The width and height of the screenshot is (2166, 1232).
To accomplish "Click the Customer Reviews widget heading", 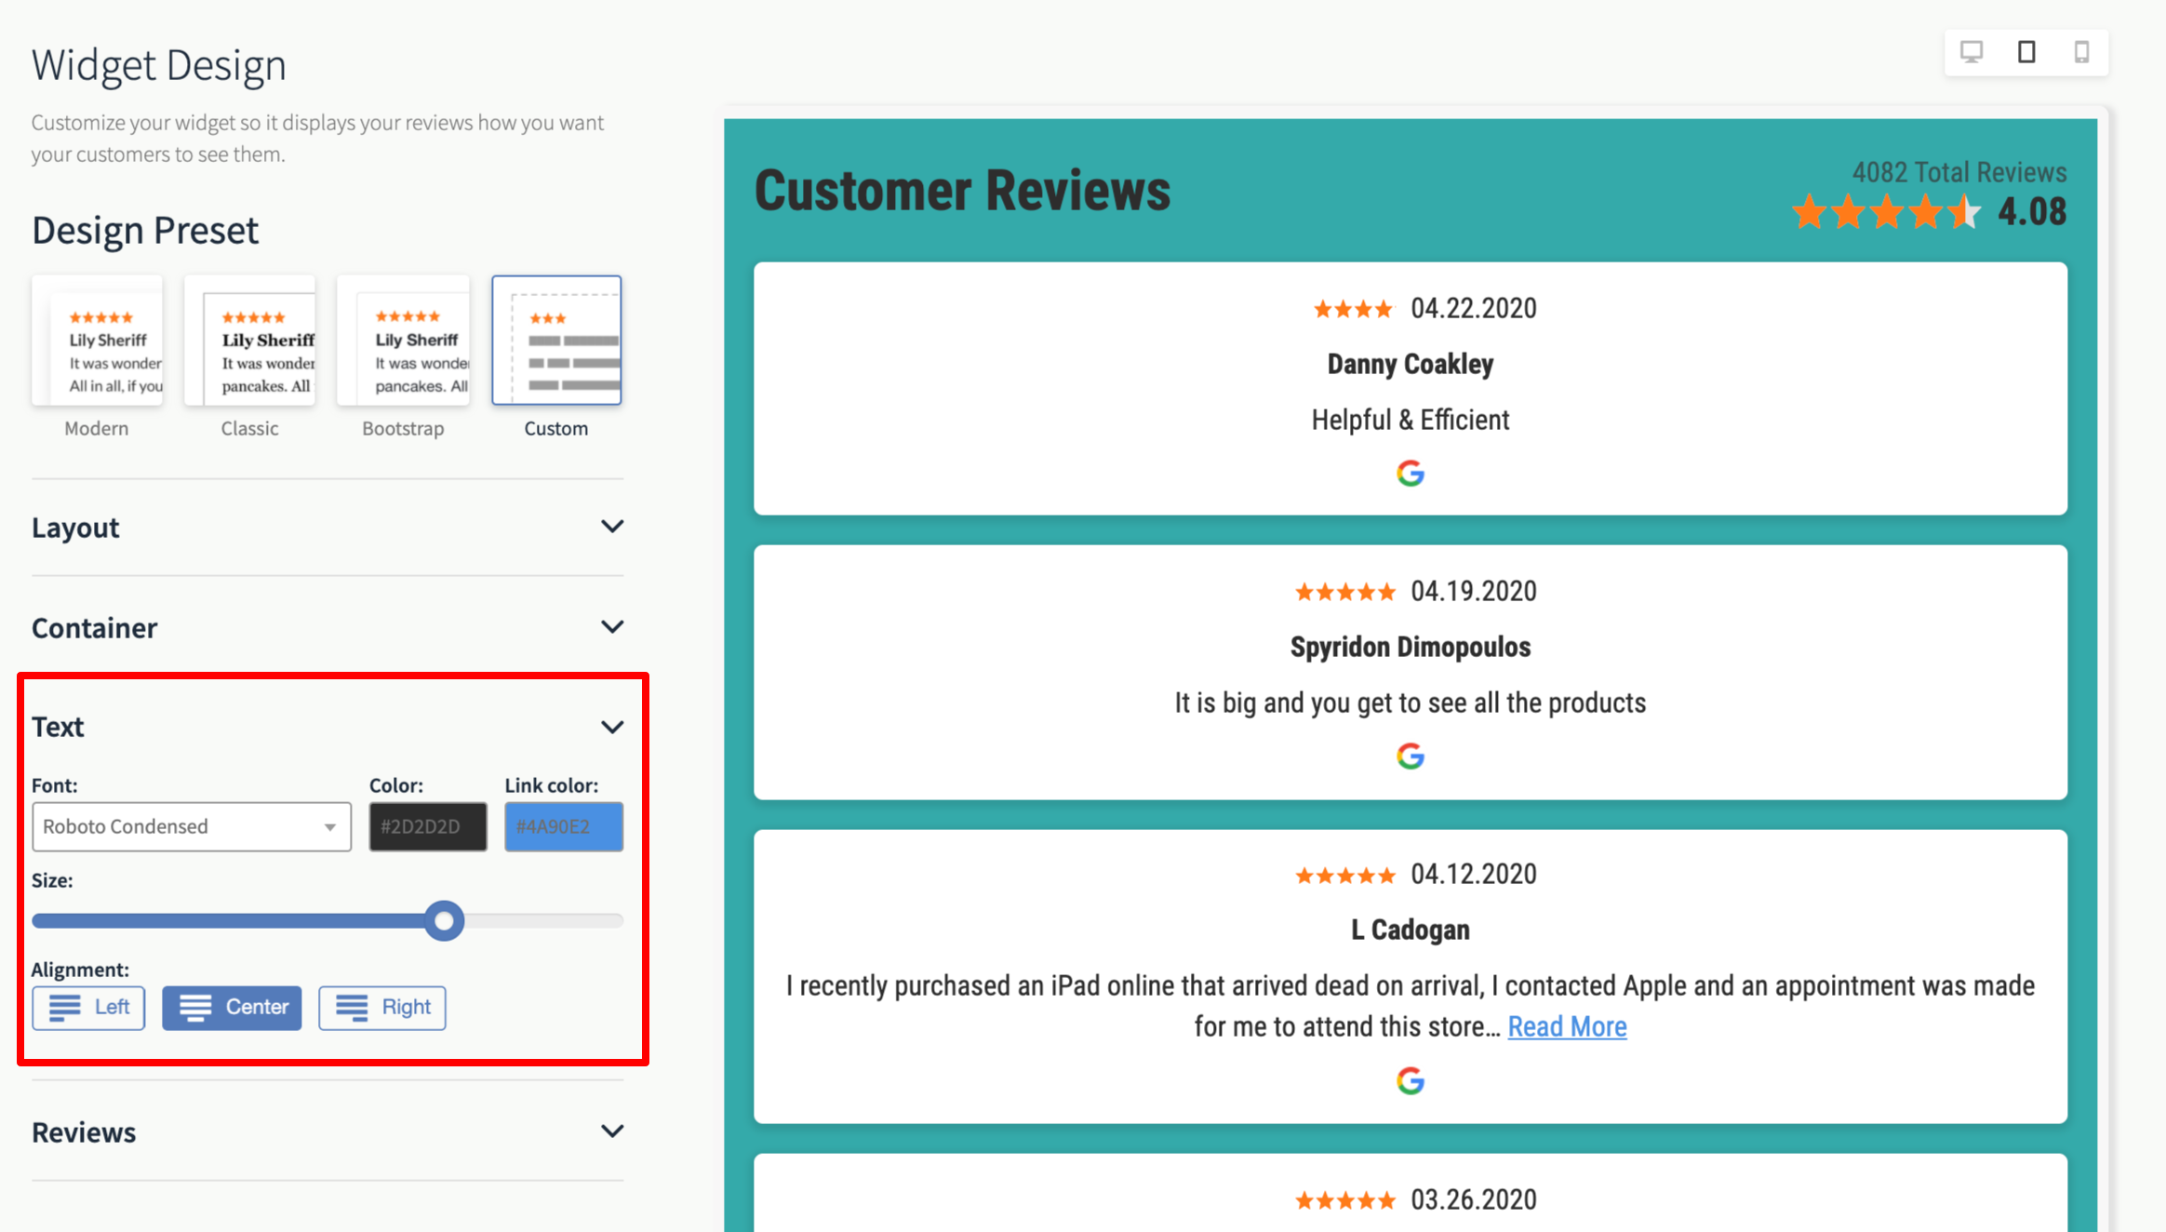I will coord(962,191).
